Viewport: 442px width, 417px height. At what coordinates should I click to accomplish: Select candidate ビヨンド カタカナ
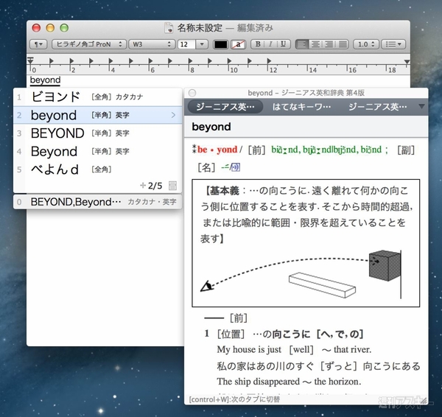pyautogui.click(x=98, y=97)
